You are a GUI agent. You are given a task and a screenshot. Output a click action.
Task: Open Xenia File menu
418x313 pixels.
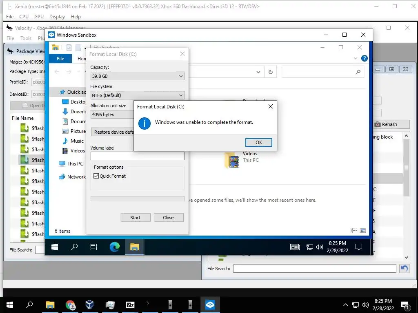tap(10, 16)
